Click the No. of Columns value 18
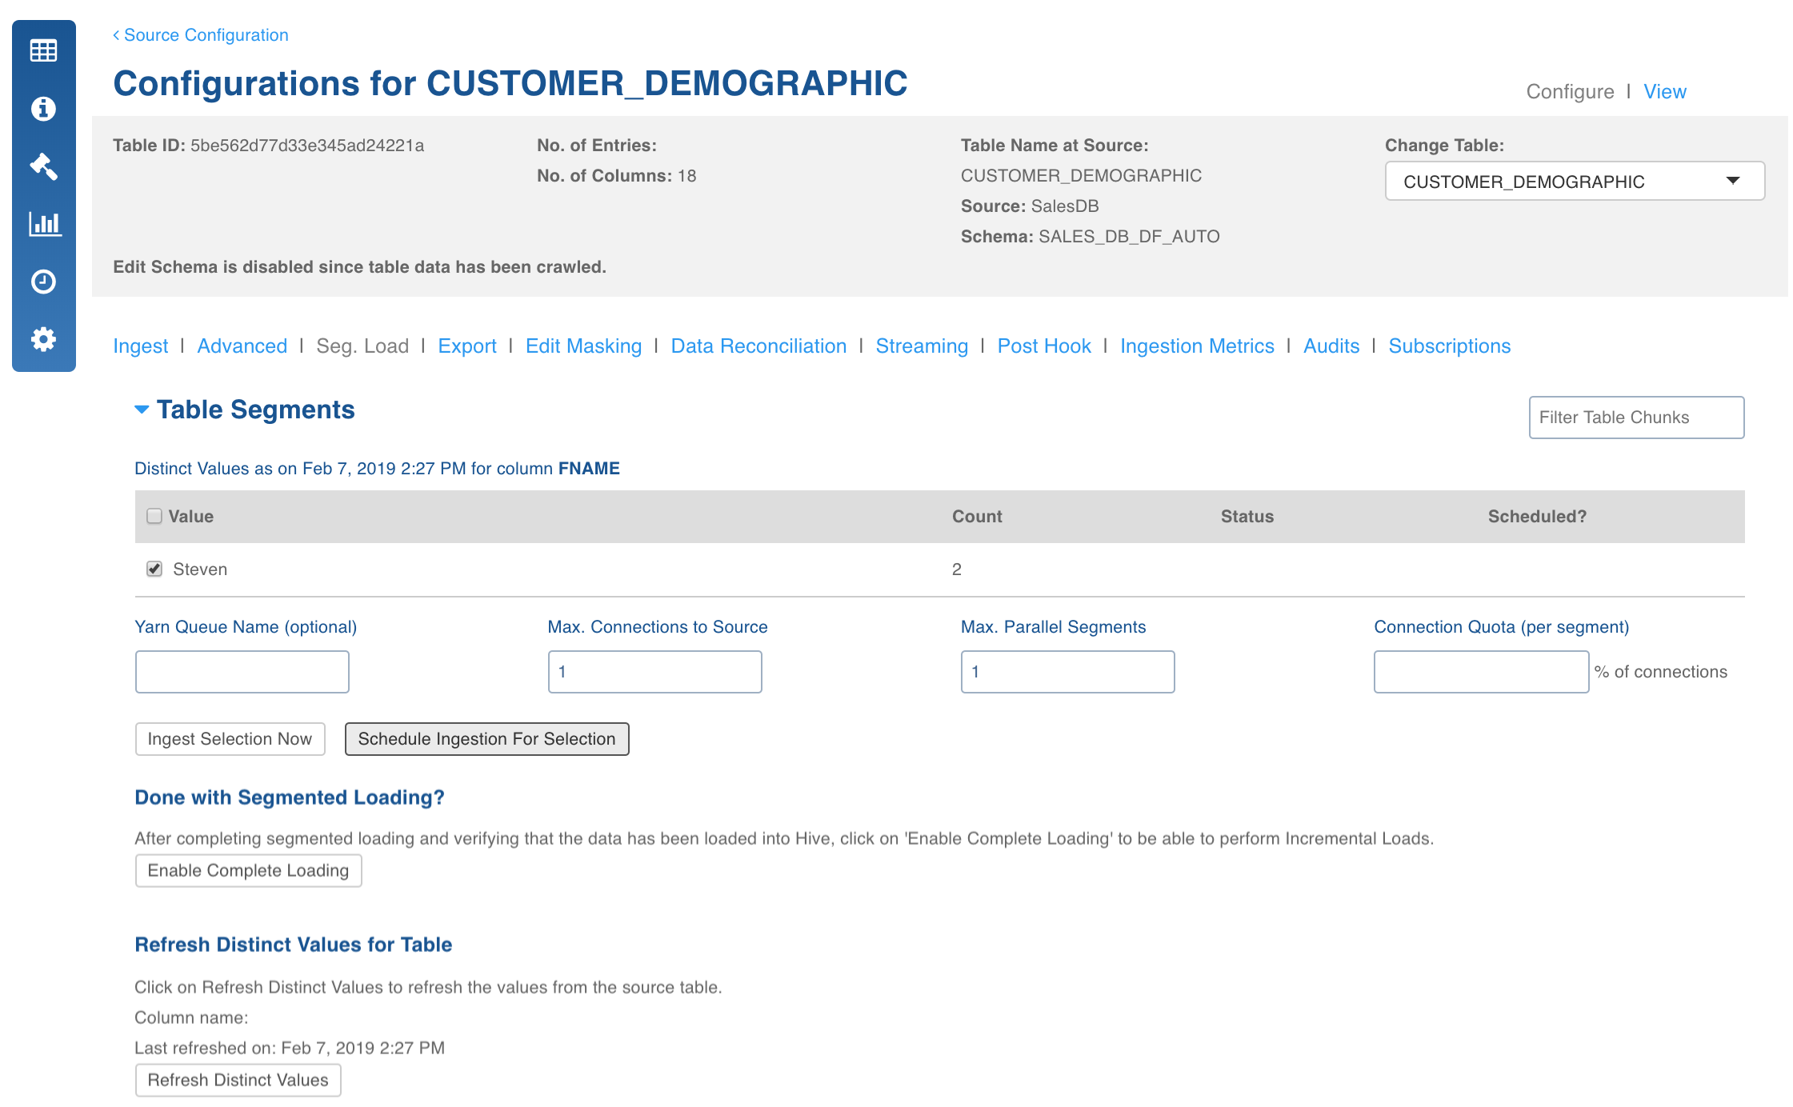1793x1107 pixels. [687, 176]
